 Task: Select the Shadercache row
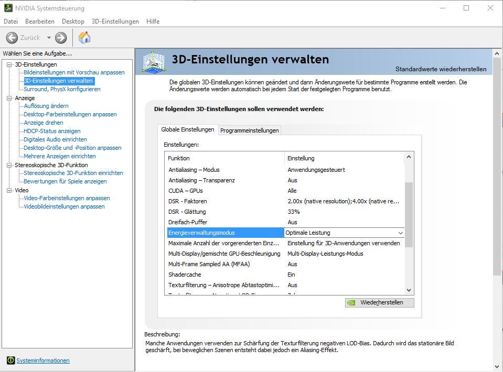285,275
